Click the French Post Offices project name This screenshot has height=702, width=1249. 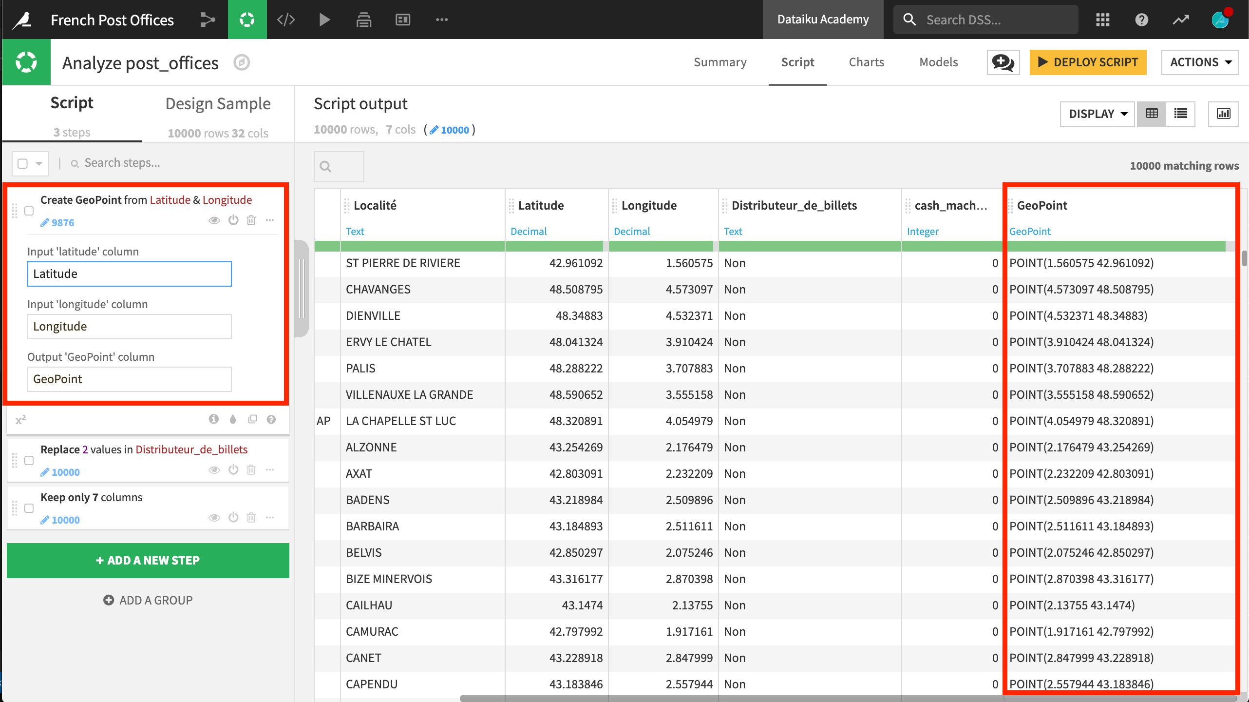(x=112, y=19)
